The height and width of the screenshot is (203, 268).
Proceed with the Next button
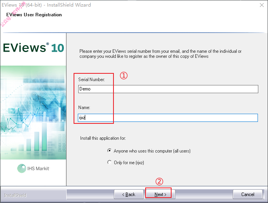(160, 194)
